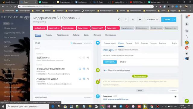The image size is (193, 109).
Task: Open the фильтр control in timeline
Action: pos(173,91)
